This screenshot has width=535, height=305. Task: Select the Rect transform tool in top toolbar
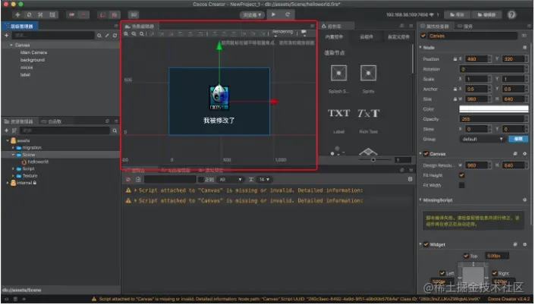(x=52, y=14)
